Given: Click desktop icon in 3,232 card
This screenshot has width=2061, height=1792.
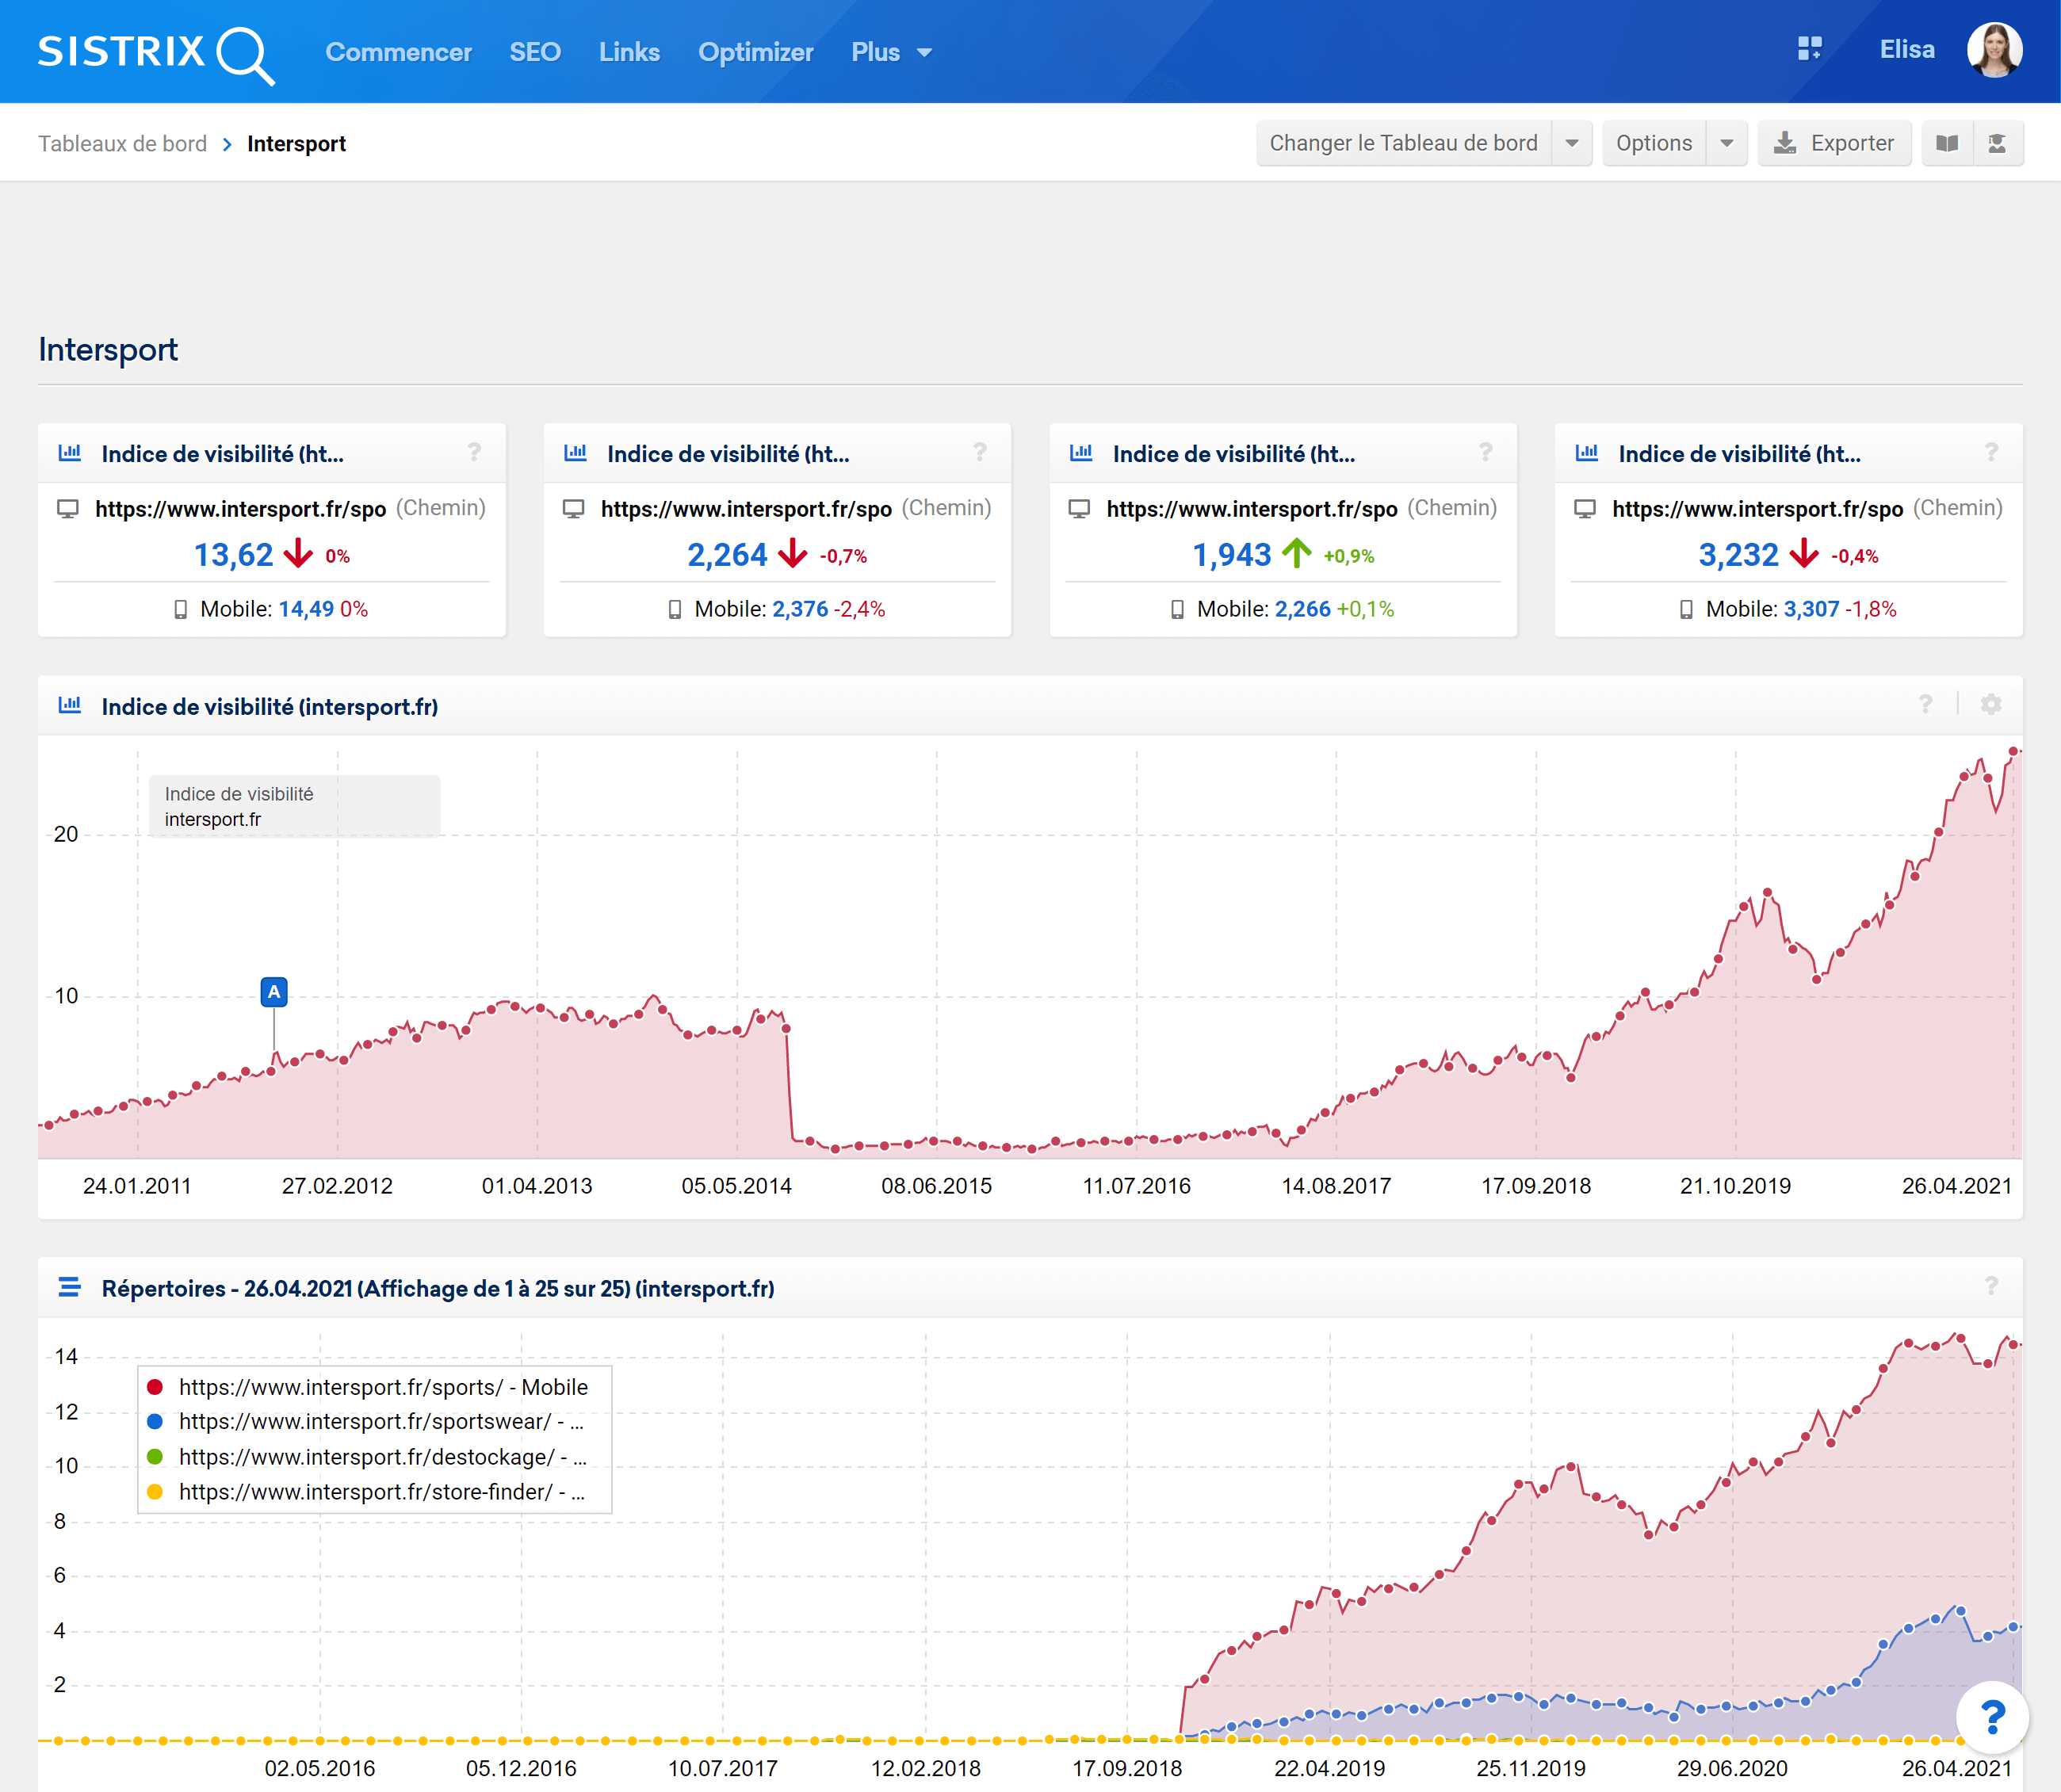Looking at the screenshot, I should (1585, 508).
